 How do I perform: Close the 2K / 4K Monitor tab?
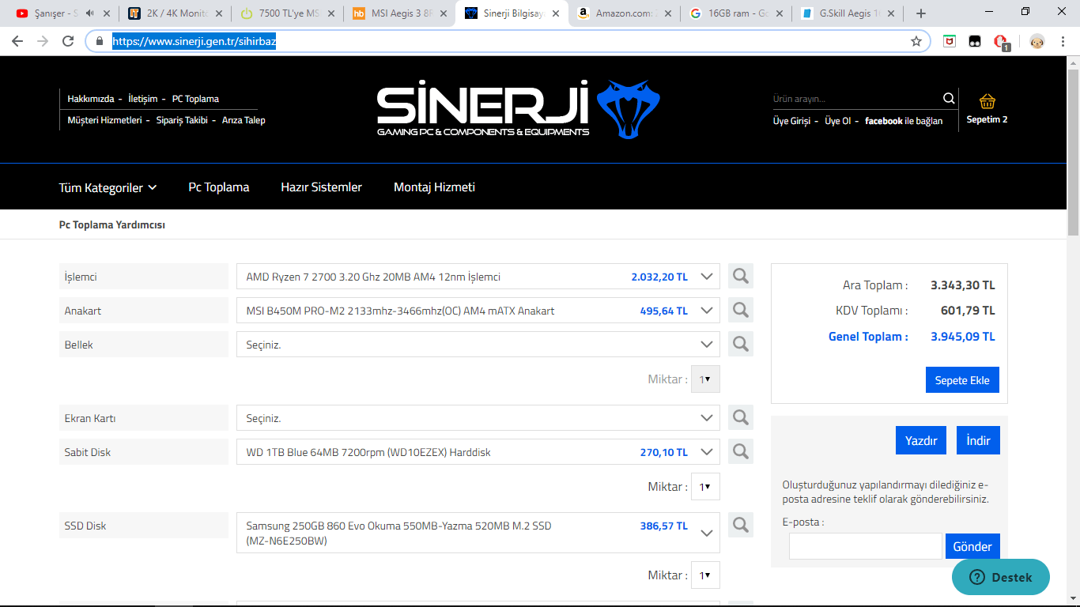pyautogui.click(x=218, y=13)
